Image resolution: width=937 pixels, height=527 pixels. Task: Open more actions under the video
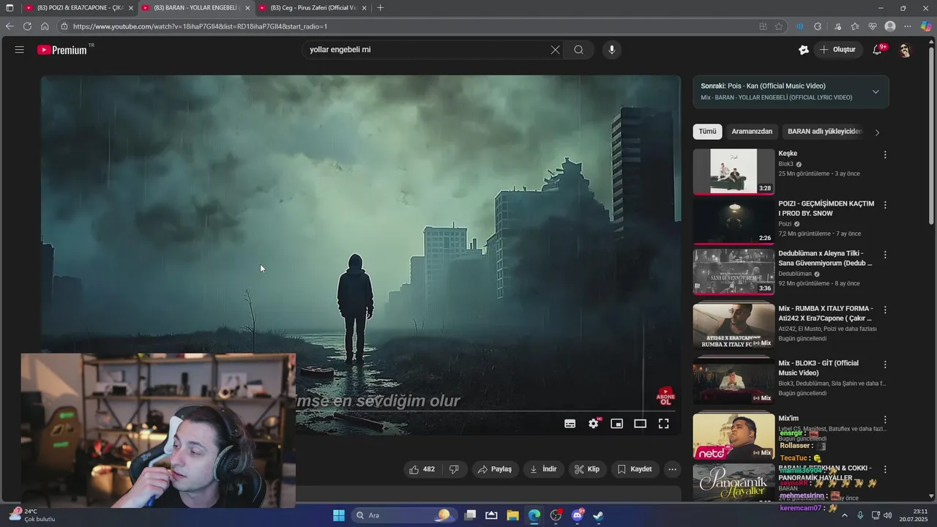point(672,469)
